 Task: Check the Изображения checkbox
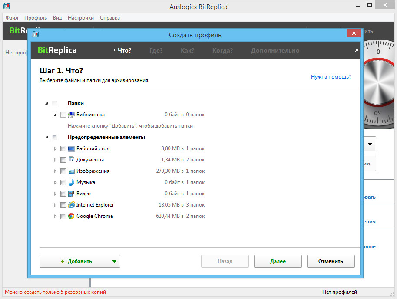63,171
